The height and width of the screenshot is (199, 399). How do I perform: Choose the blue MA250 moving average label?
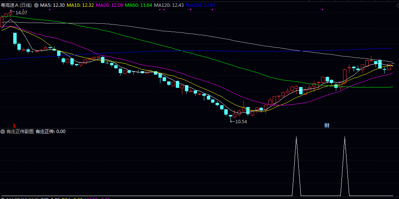[x=200, y=5]
